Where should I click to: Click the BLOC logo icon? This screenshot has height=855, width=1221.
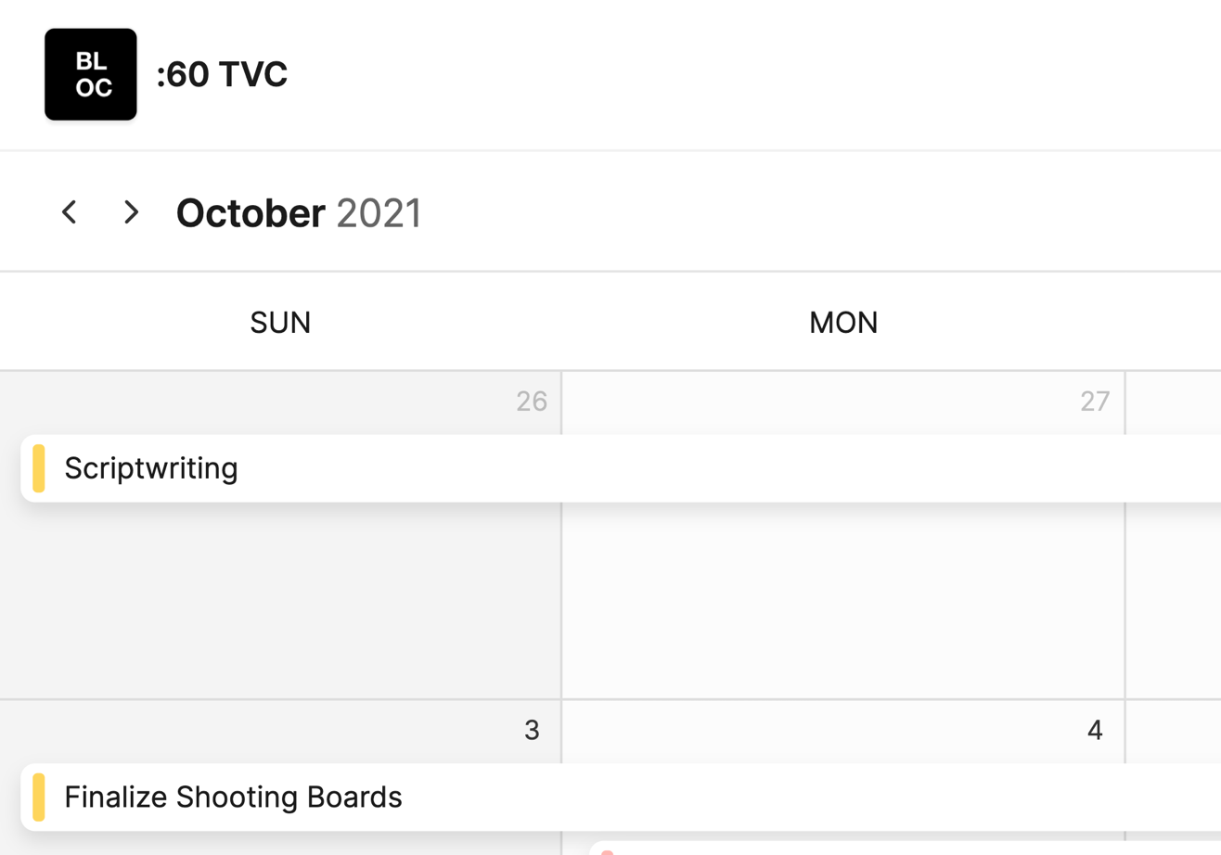(91, 74)
